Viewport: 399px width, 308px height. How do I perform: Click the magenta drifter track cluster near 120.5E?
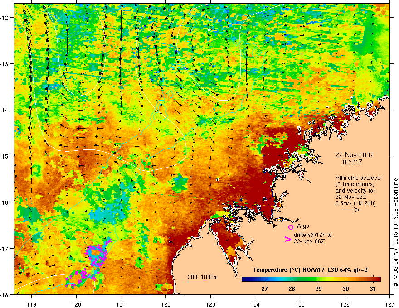[x=96, y=255]
